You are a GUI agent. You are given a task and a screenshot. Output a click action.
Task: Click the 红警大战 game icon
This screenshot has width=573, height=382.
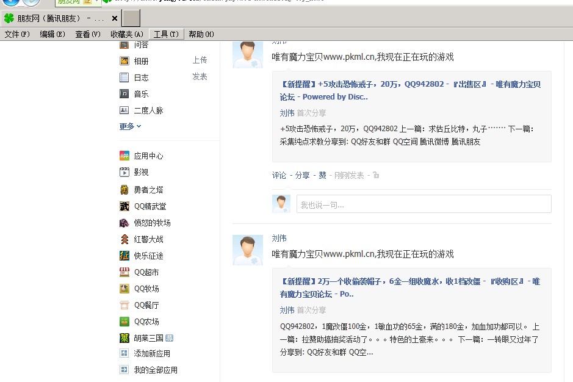(x=124, y=239)
